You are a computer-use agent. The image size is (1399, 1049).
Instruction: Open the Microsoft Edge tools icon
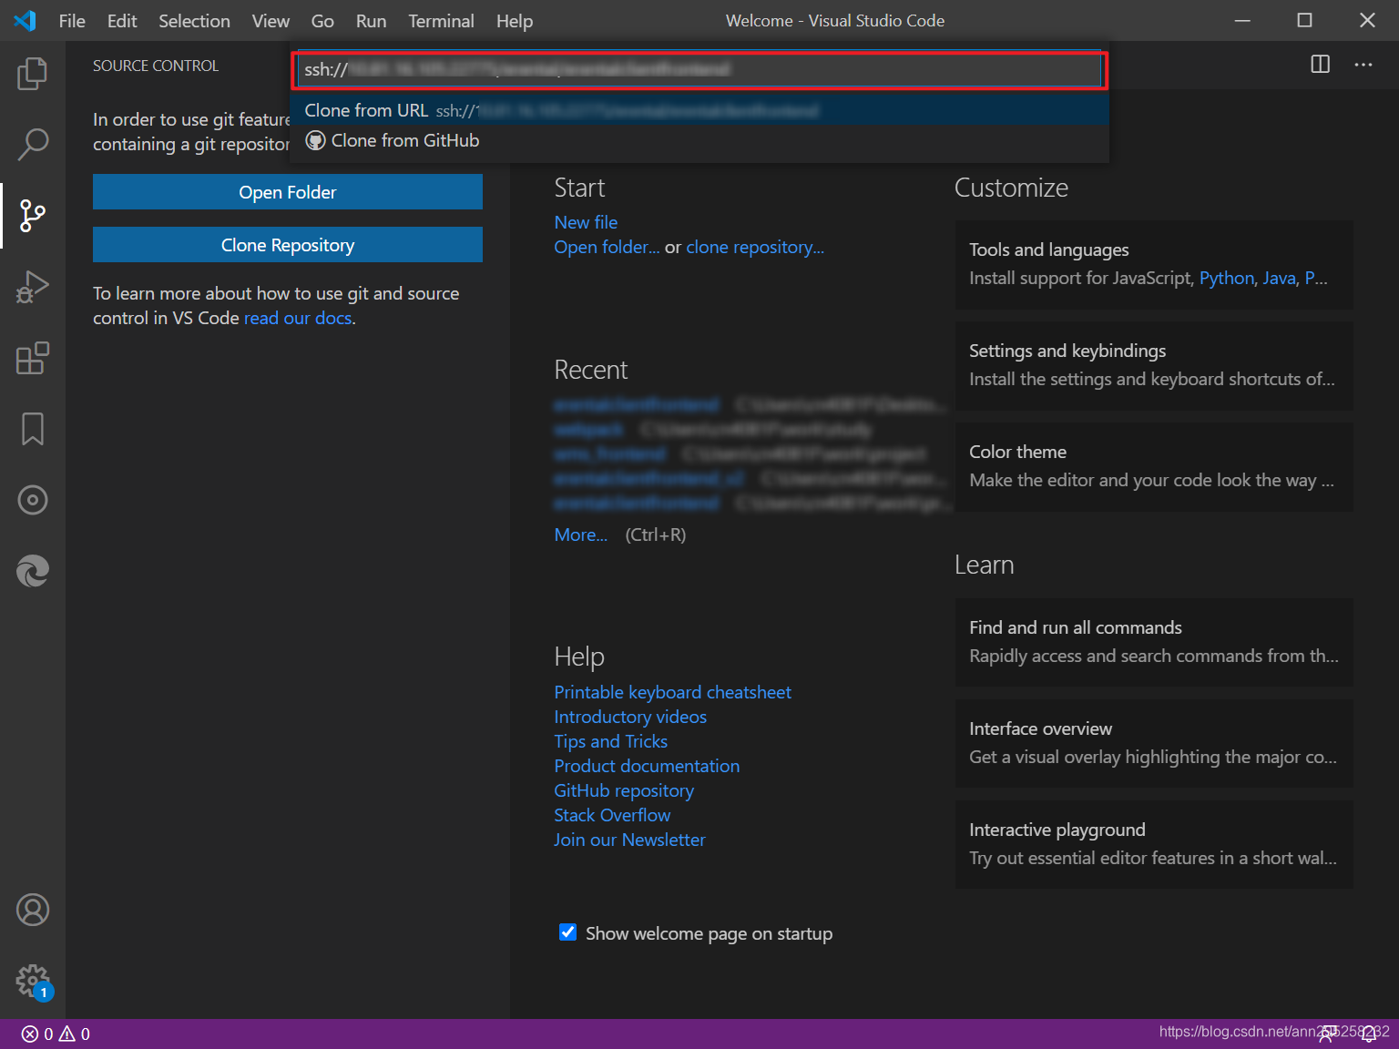click(x=33, y=570)
